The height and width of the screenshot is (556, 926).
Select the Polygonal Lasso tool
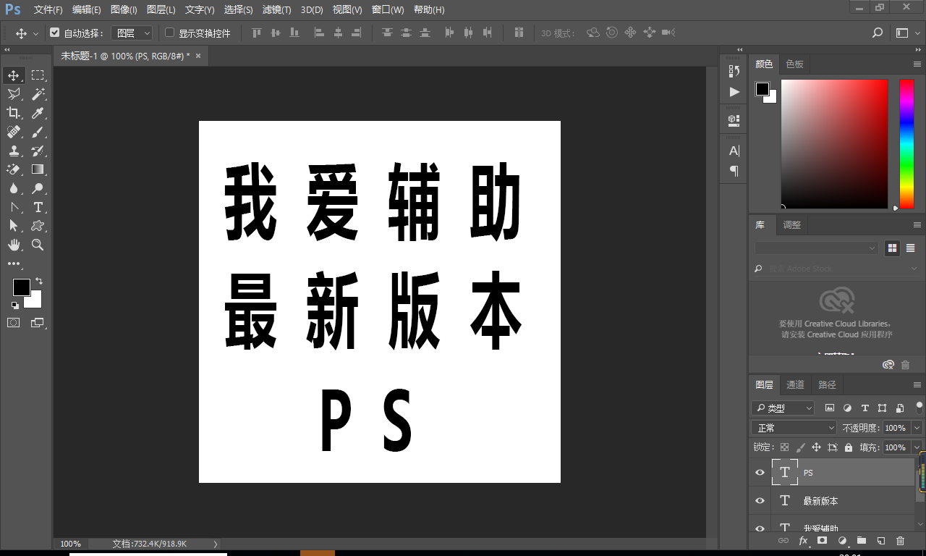(14, 94)
